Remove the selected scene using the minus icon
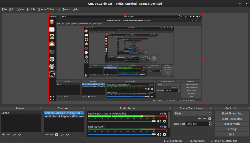This screenshot has width=250, height=143. 8,134
